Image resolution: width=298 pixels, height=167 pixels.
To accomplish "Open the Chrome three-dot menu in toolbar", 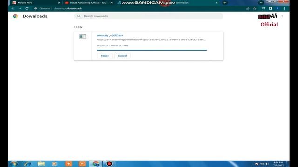I will 284,8.
